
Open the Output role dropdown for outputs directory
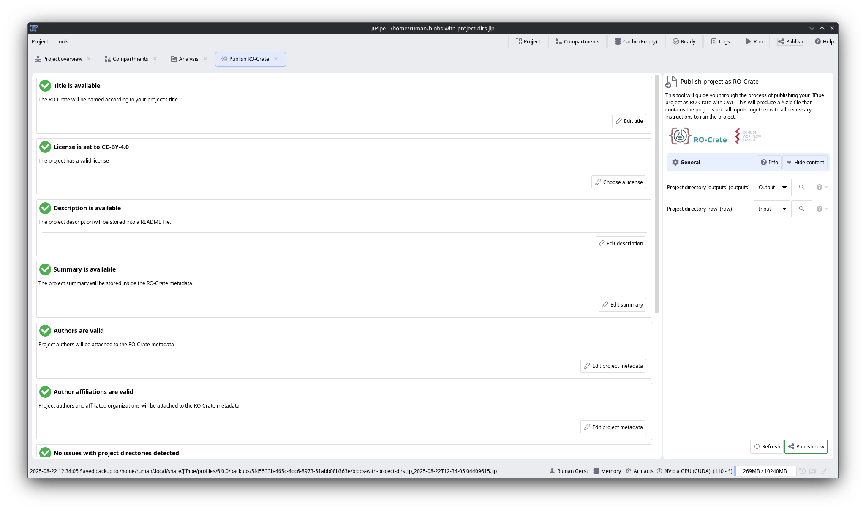click(771, 187)
